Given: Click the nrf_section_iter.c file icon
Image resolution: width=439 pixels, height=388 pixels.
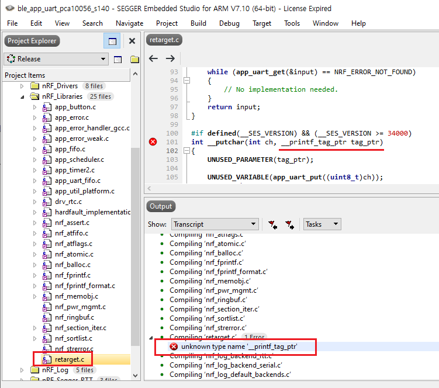Looking at the screenshot, I should tap(47, 328).
